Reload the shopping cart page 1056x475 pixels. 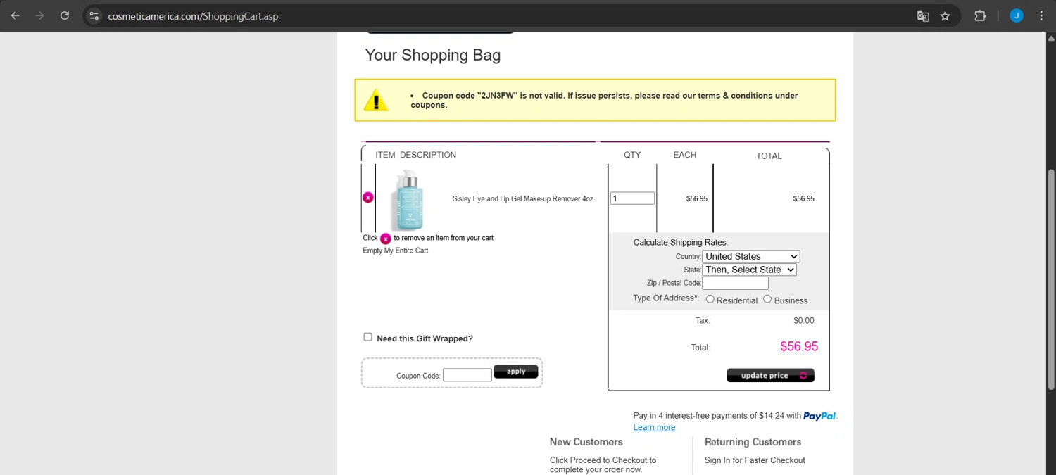[x=65, y=15]
